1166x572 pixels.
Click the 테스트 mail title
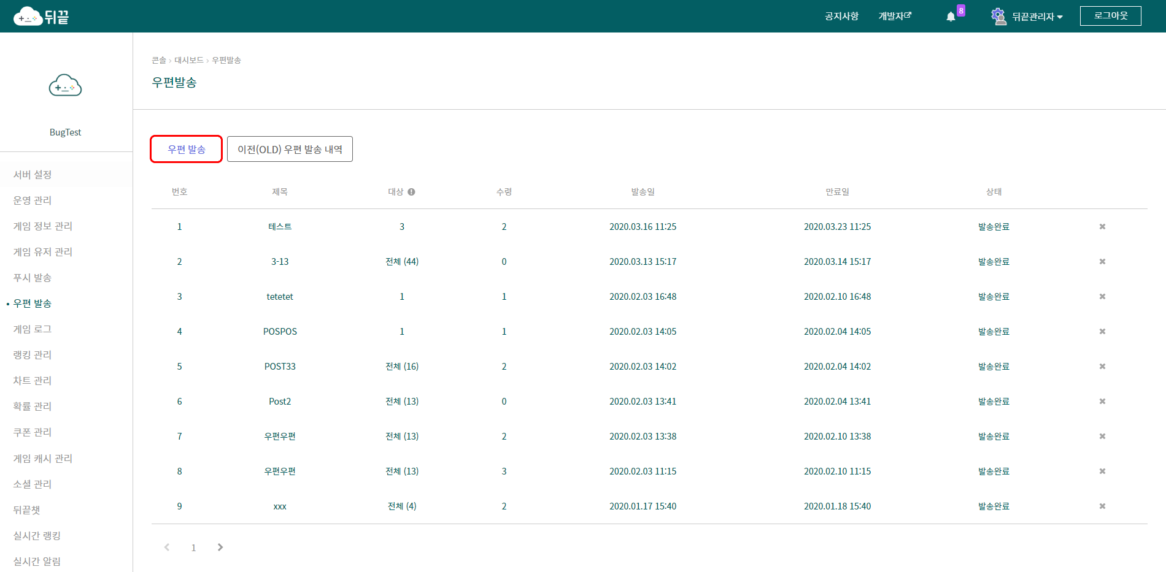[280, 227]
